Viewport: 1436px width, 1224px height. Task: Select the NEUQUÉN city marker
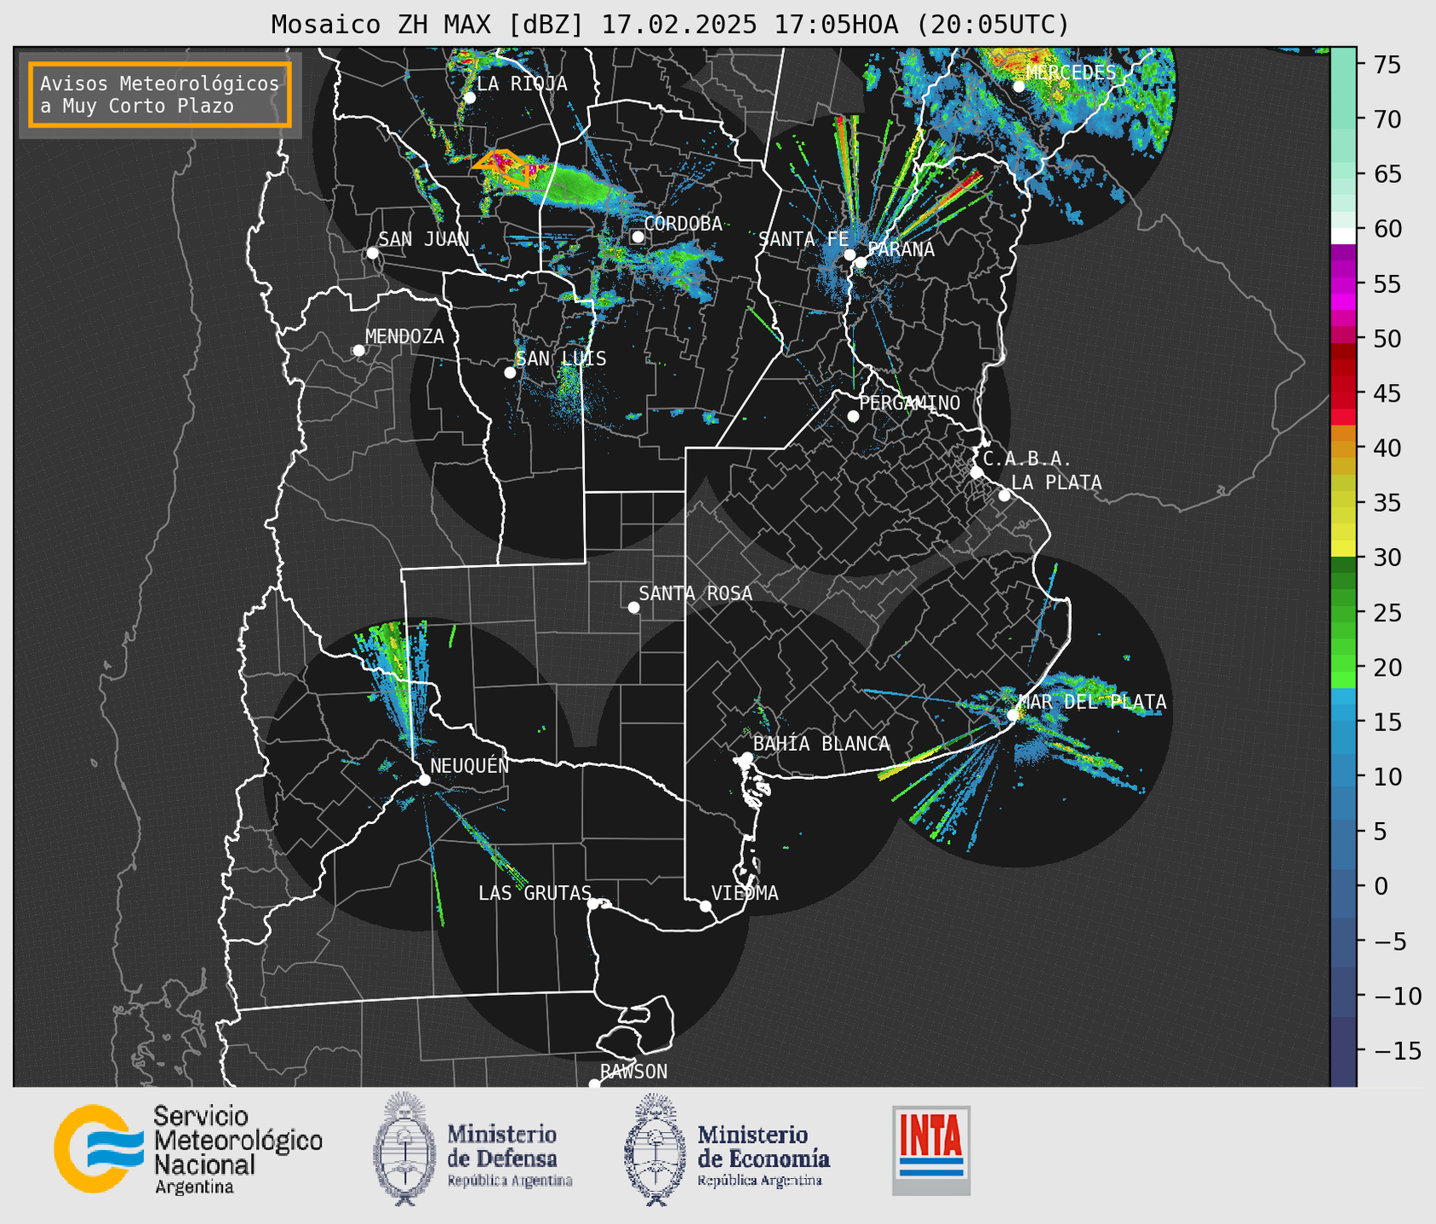(x=424, y=780)
